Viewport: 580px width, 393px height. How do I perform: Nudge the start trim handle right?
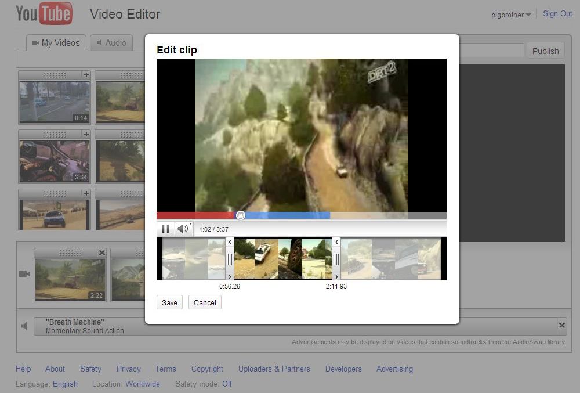pos(230,277)
